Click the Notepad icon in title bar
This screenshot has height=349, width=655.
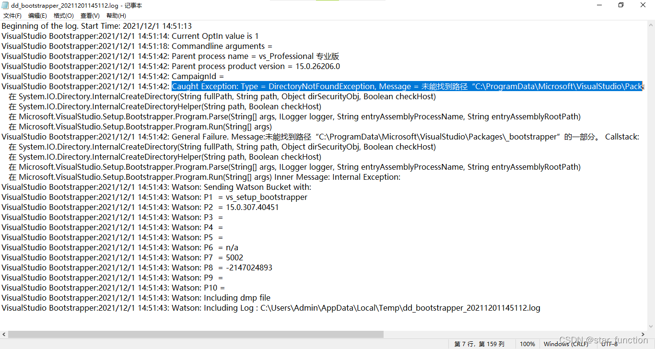[x=5, y=5]
